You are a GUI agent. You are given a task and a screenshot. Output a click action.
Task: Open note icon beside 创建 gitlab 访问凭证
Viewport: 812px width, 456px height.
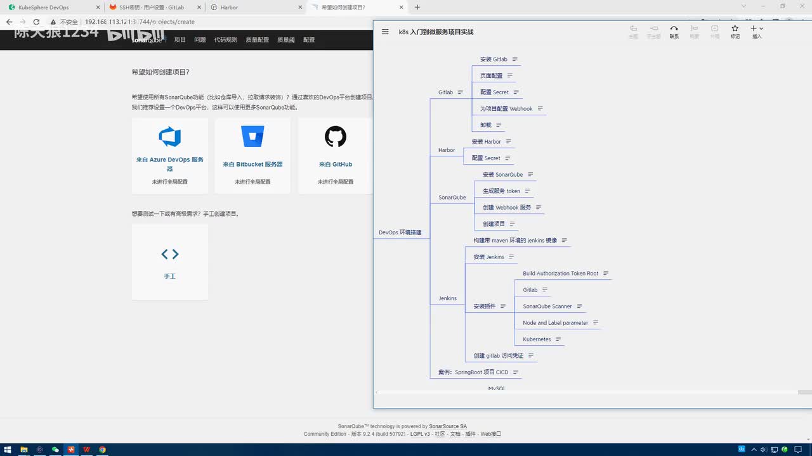(x=531, y=355)
